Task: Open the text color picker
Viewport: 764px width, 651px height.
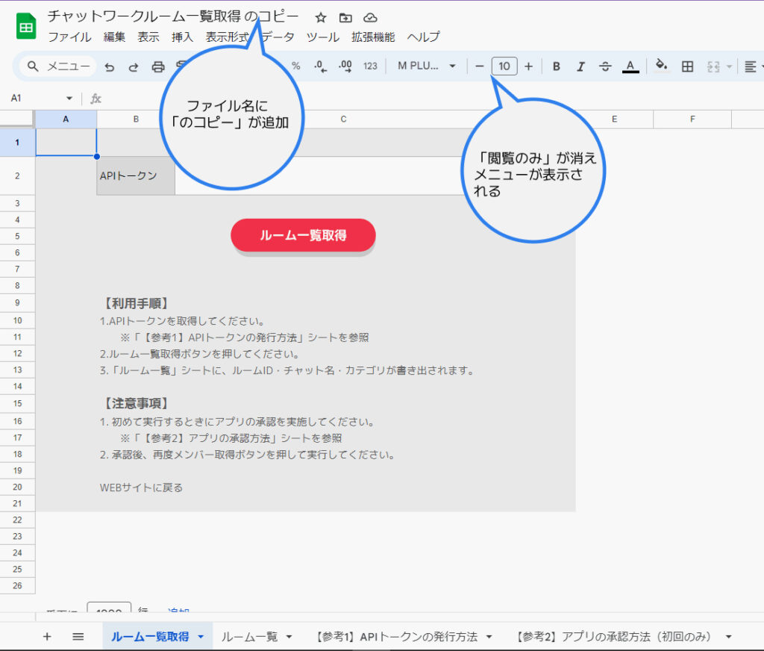Action: [630, 66]
